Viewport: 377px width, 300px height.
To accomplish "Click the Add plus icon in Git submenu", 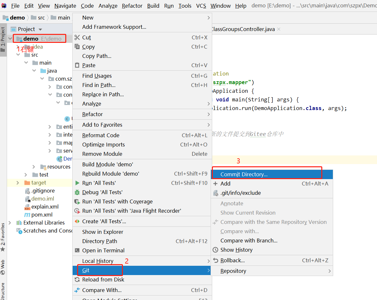I will click(x=215, y=184).
